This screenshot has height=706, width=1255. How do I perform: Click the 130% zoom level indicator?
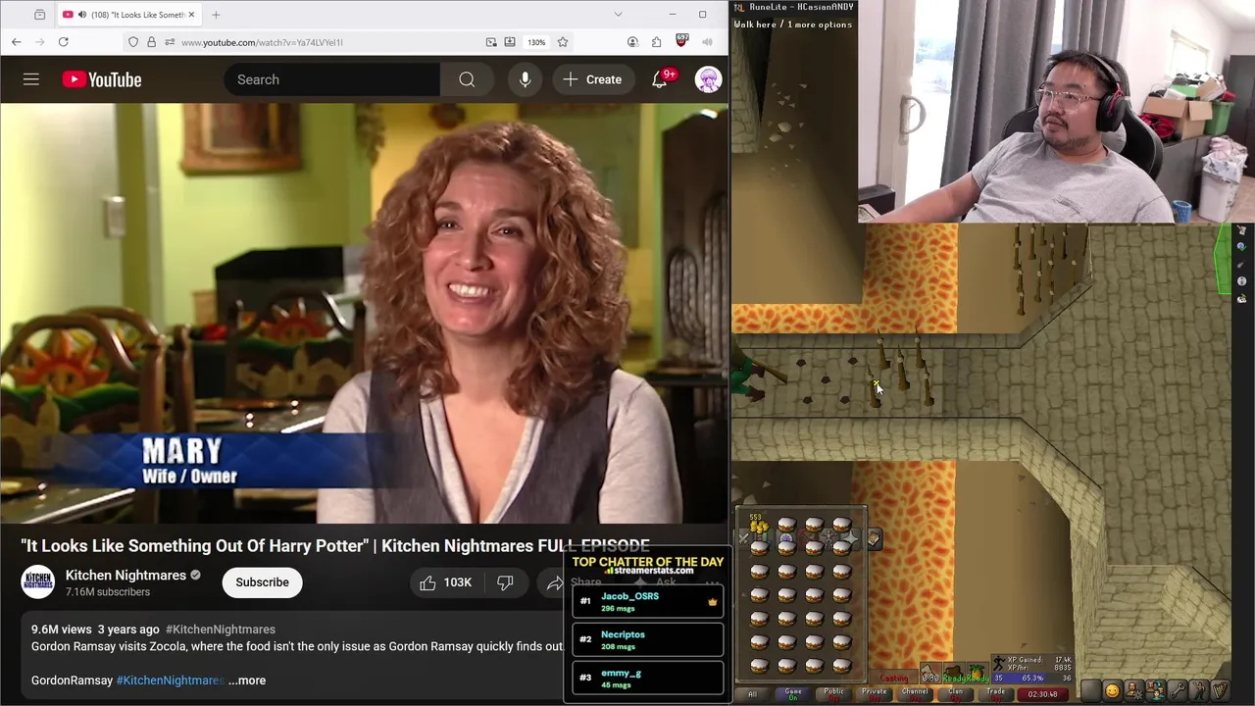(536, 42)
